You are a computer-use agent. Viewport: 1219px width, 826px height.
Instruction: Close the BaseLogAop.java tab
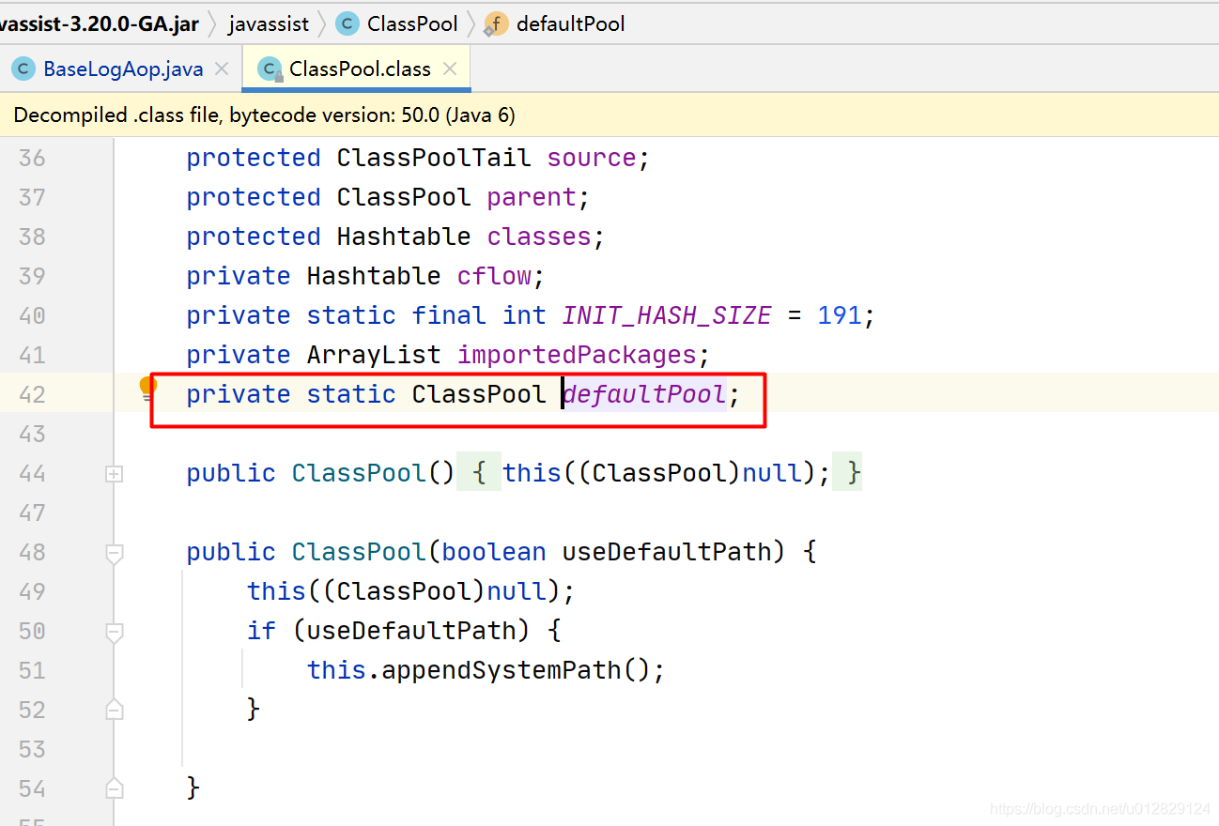click(222, 69)
